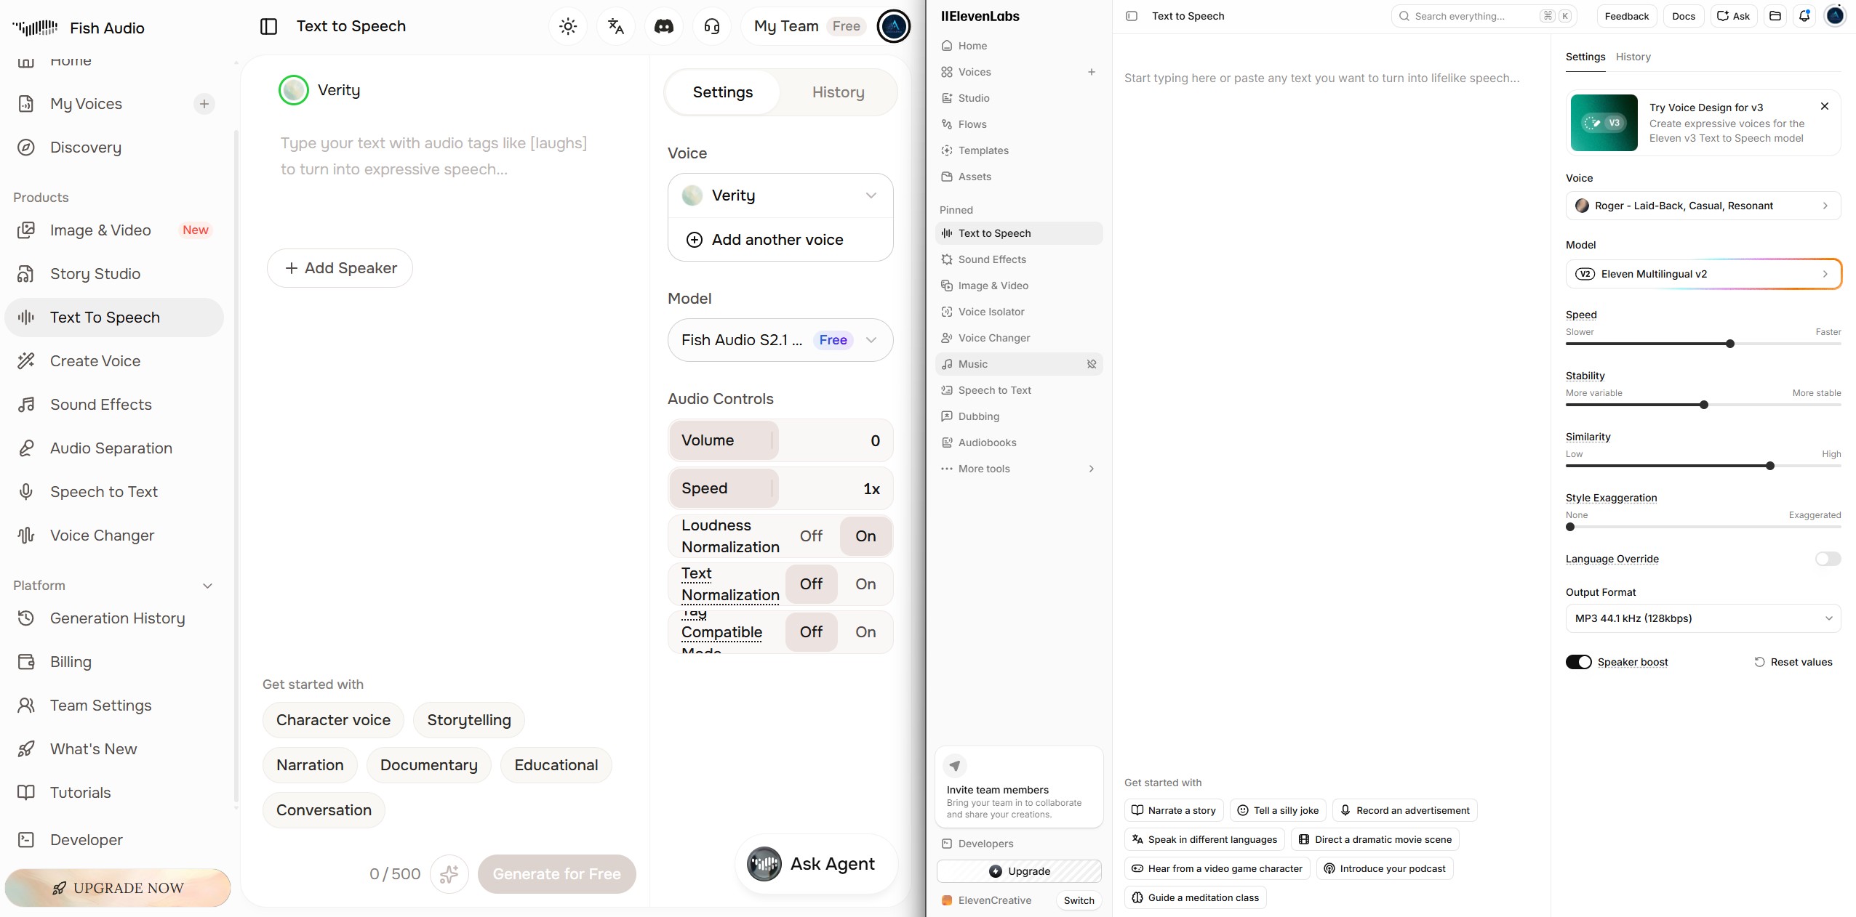Click the sparkle enhance icon beside 0/500
This screenshot has height=917, width=1856.
click(449, 874)
